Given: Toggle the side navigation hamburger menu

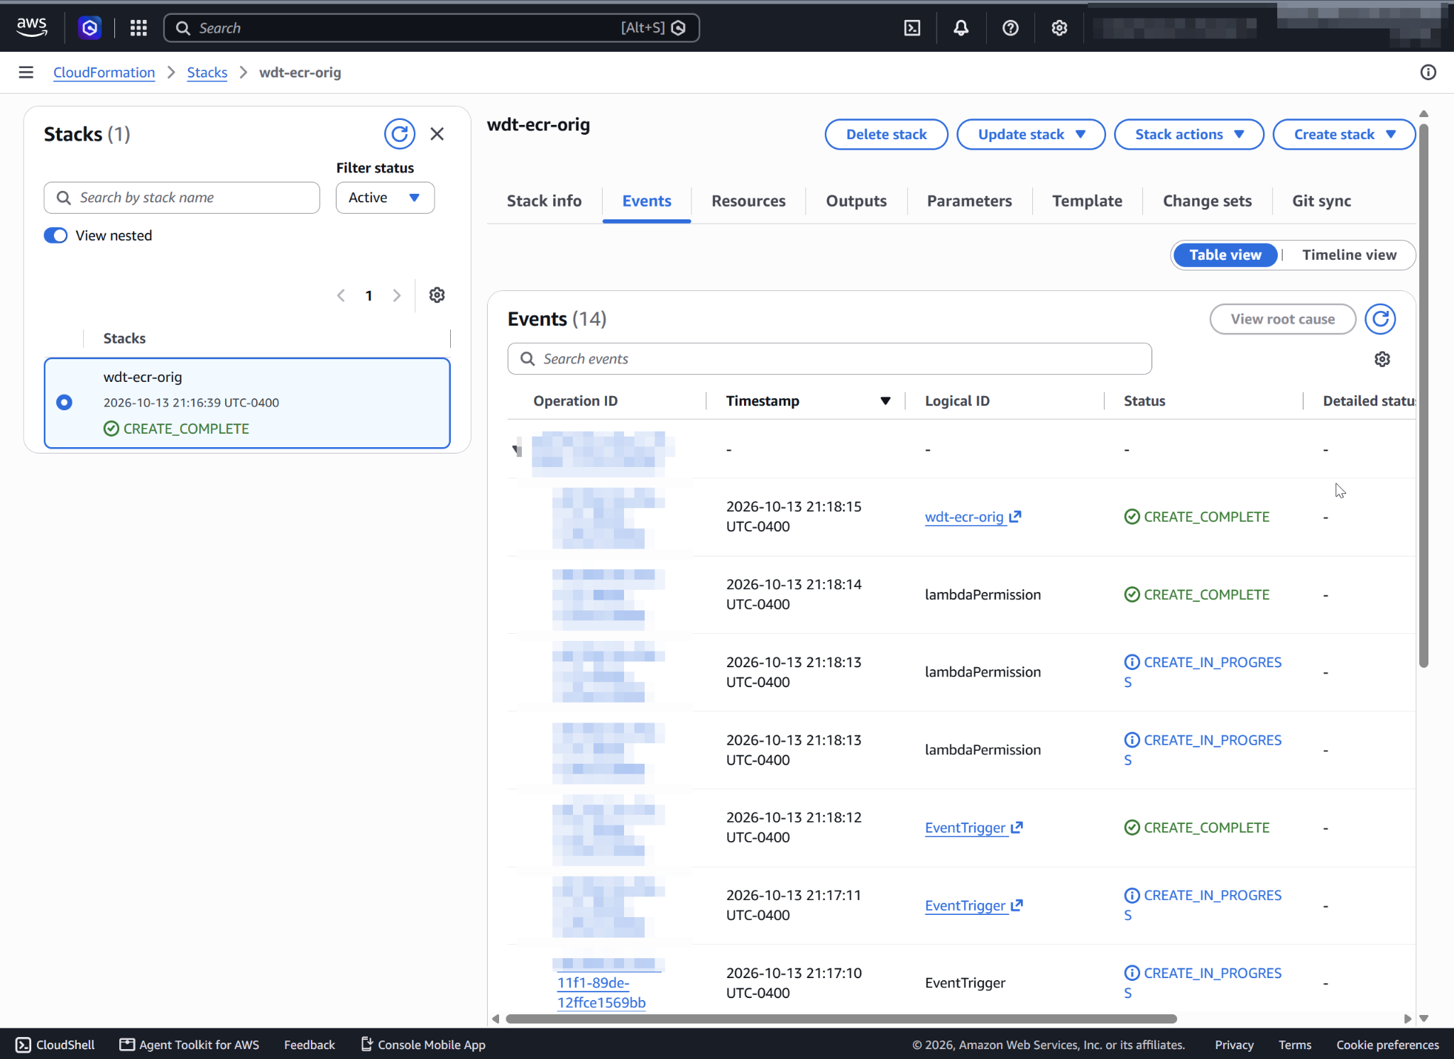Looking at the screenshot, I should [26, 72].
